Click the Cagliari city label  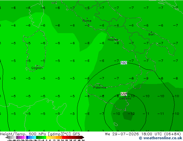(37, 68)
